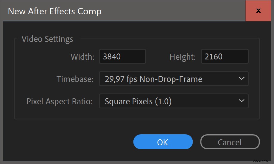Confirm the composition with OK

[x=163, y=142]
